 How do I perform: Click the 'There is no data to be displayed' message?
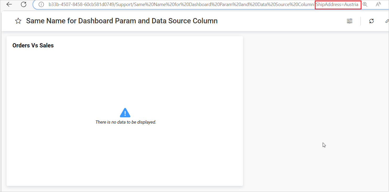(x=126, y=122)
